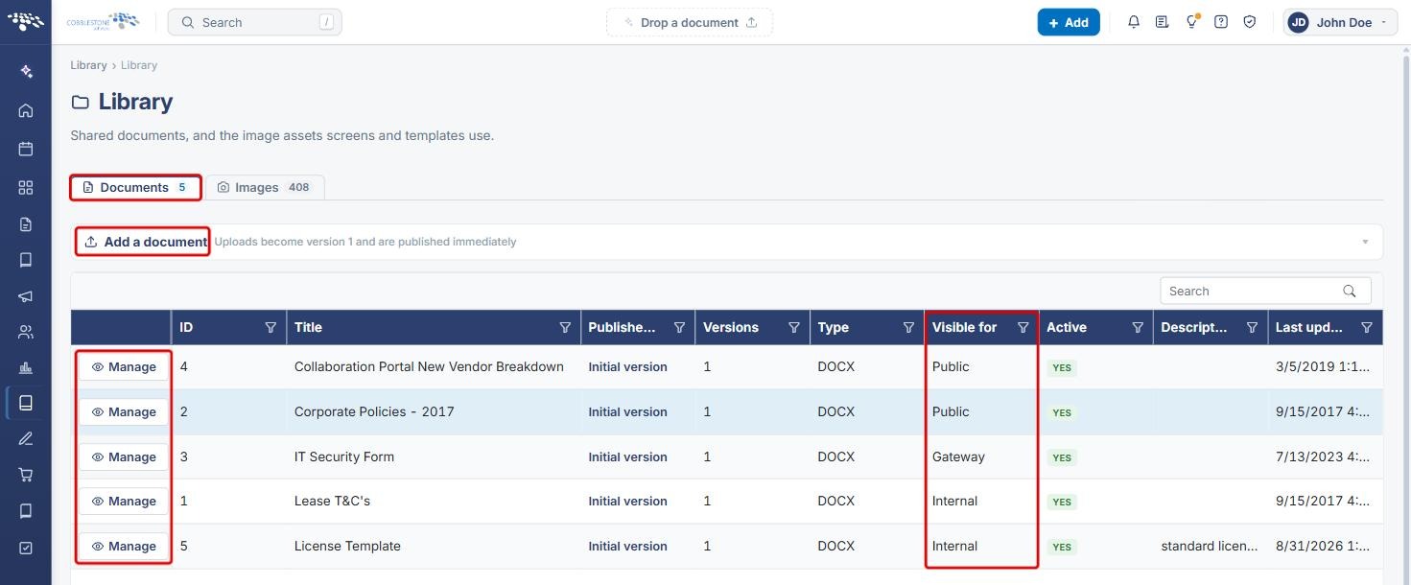
Task: Click the YES badge in IT Security Form row
Action: point(1062,457)
